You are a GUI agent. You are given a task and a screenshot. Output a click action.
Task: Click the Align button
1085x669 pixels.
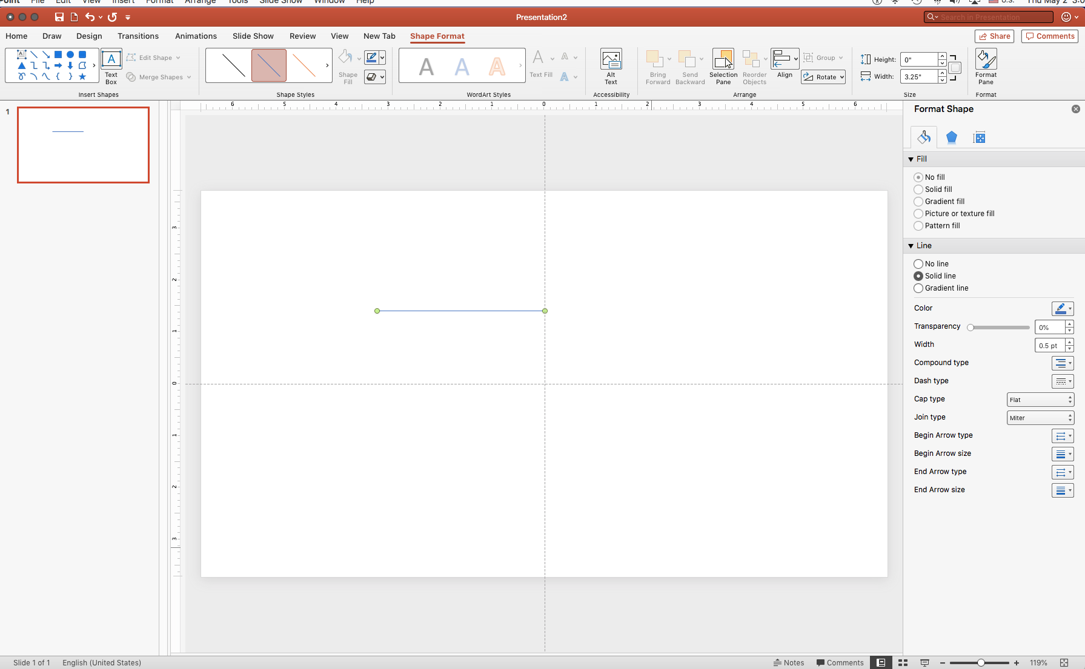[785, 64]
